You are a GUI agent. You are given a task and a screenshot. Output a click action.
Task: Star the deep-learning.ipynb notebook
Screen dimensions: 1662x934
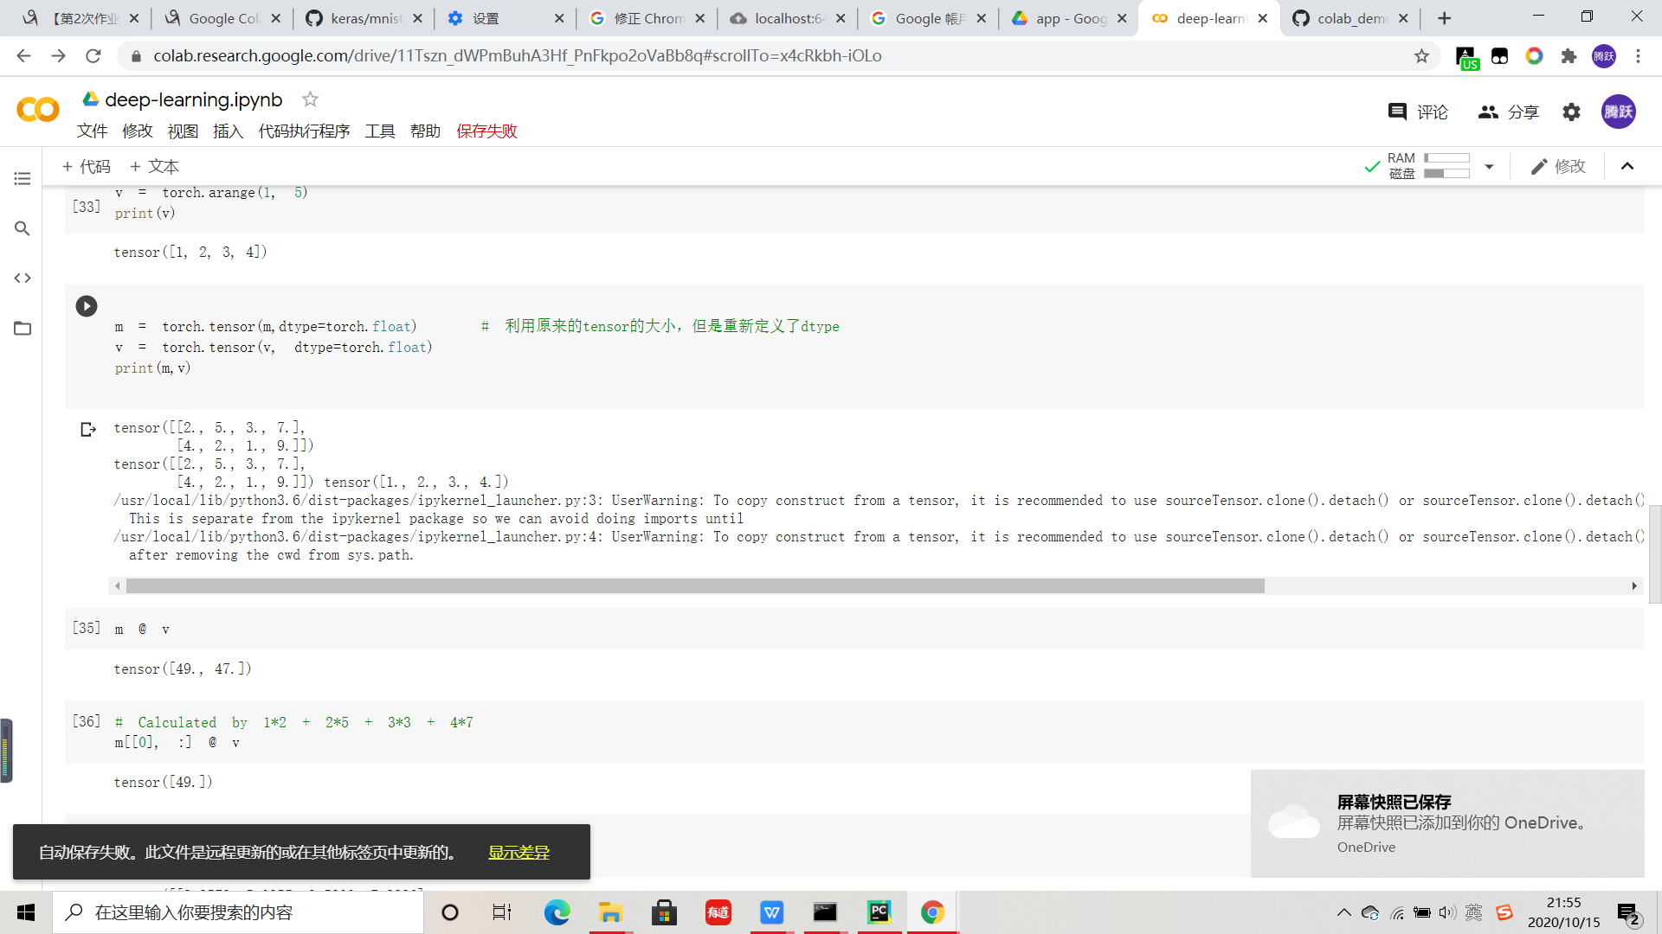tap(310, 99)
